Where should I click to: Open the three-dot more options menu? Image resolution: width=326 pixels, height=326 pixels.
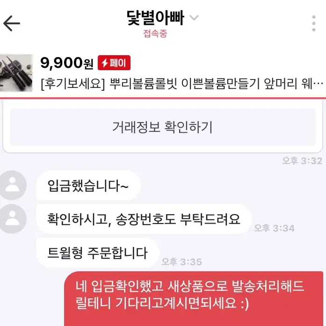coord(314,23)
